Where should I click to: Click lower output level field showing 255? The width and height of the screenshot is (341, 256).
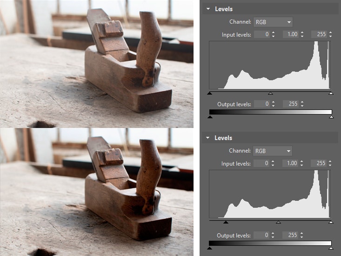tap(290, 235)
